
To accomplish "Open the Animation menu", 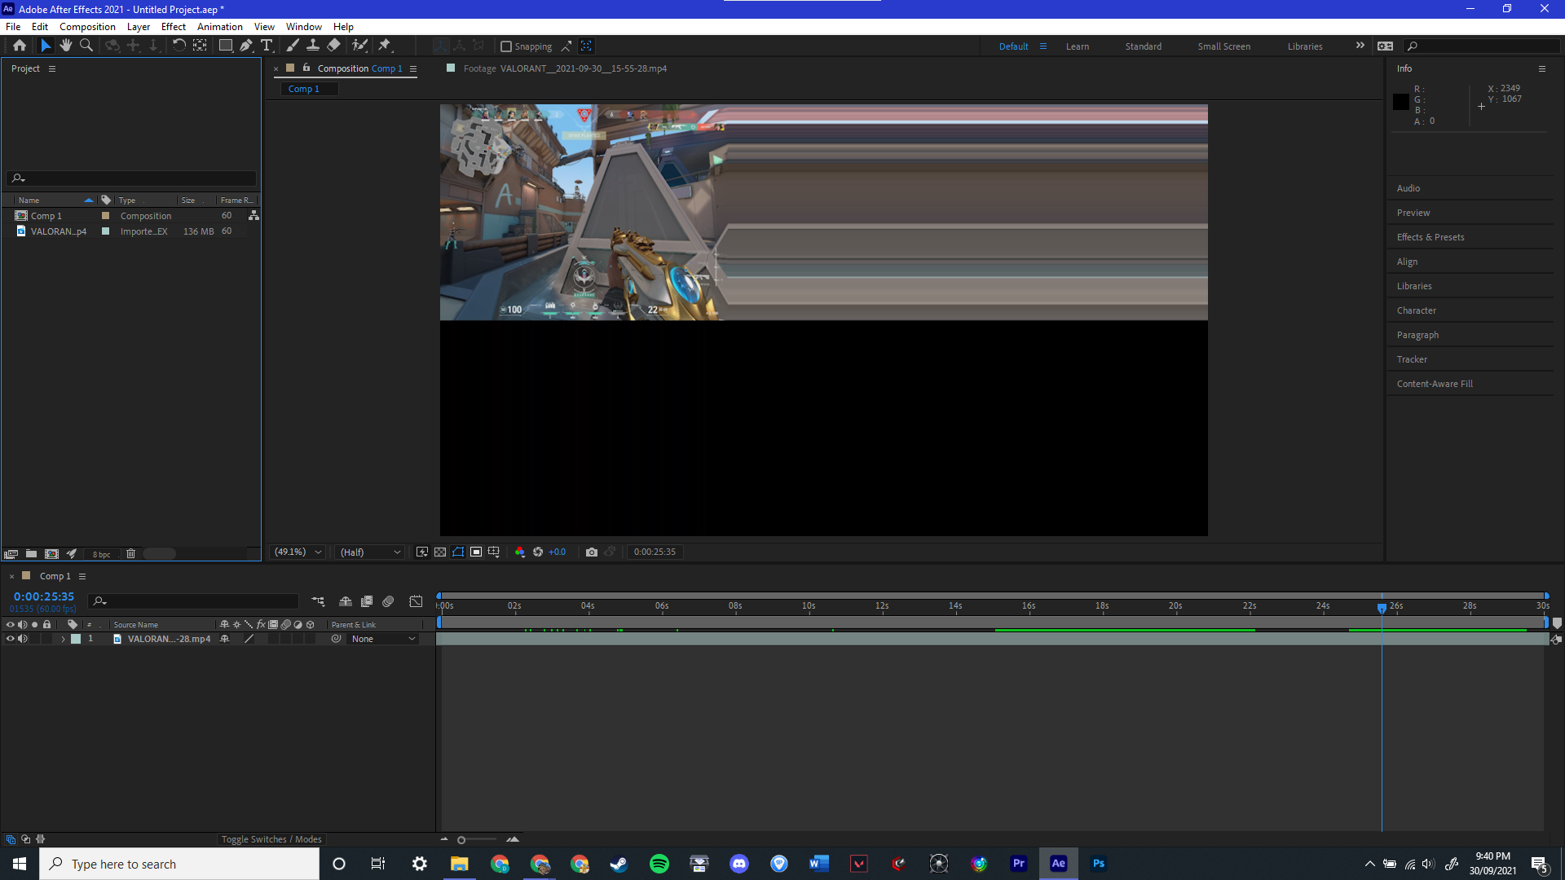I will pos(220,27).
